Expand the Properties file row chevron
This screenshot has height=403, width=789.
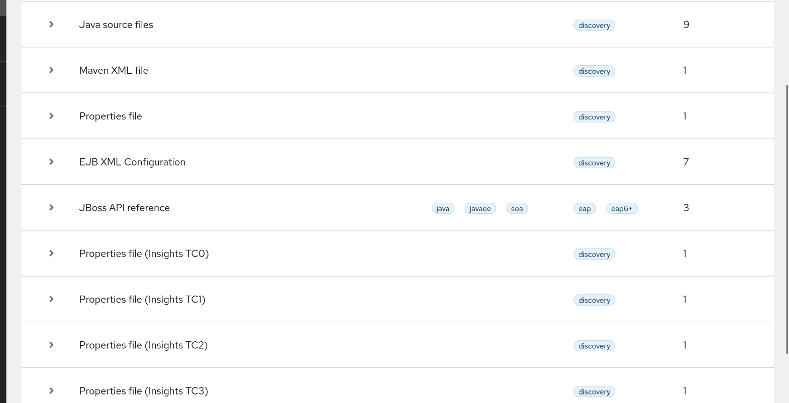pyautogui.click(x=51, y=116)
